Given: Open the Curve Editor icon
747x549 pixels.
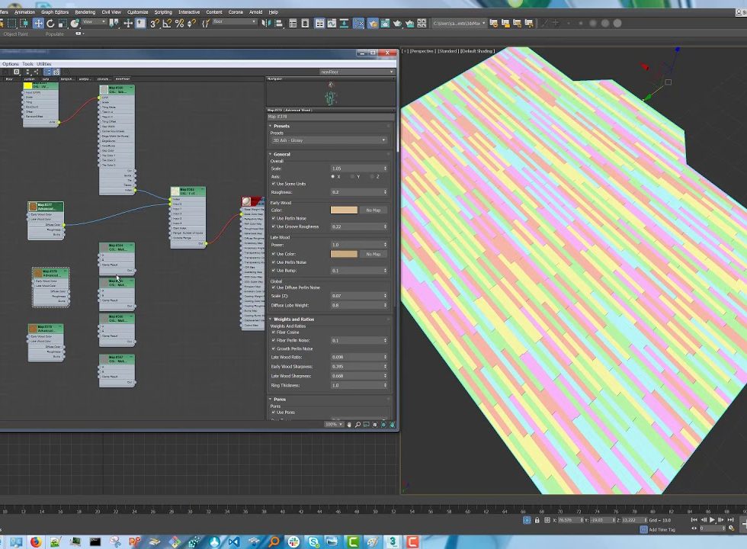Looking at the screenshot, I should point(332,23).
